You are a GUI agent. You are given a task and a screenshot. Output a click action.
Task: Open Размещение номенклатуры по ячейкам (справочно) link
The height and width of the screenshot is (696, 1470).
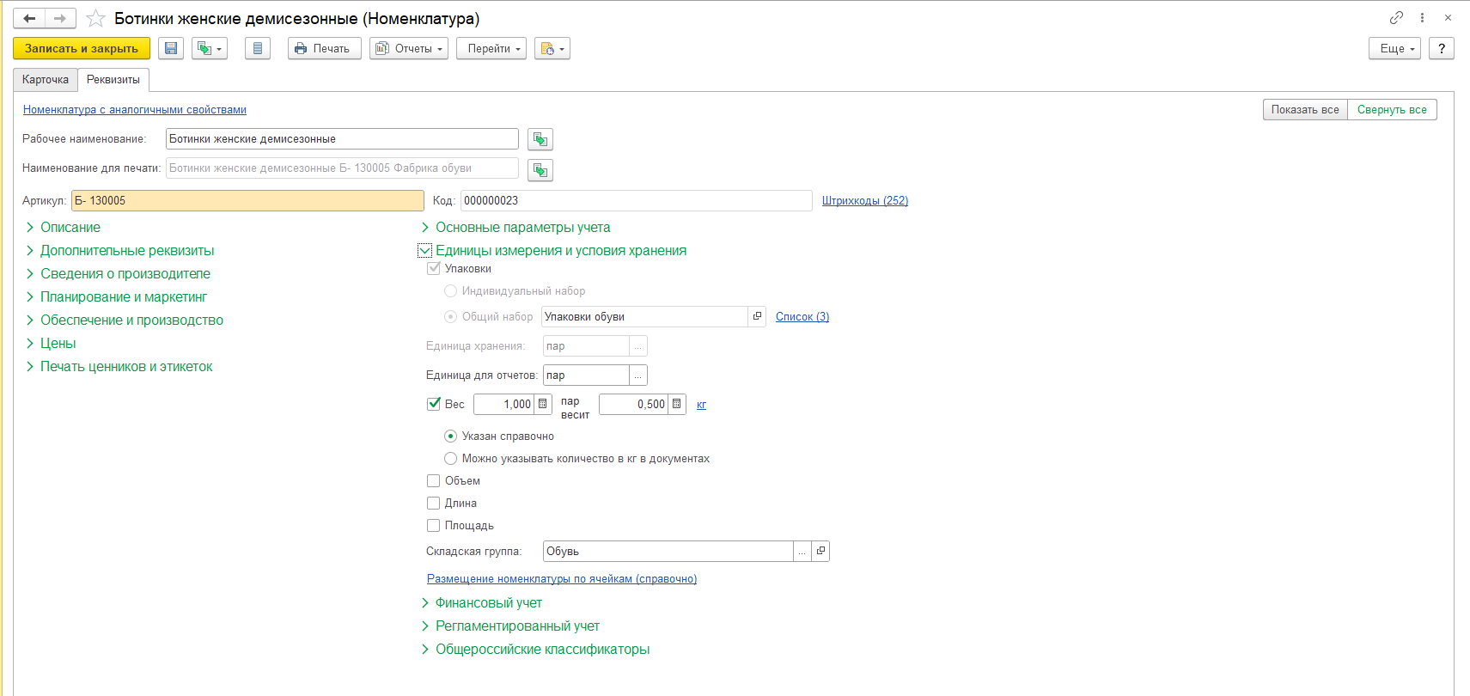pyautogui.click(x=562, y=579)
